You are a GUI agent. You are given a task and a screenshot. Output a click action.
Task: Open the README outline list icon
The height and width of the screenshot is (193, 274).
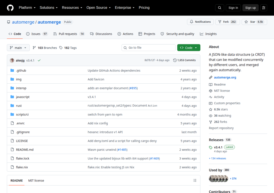[x=195, y=180]
